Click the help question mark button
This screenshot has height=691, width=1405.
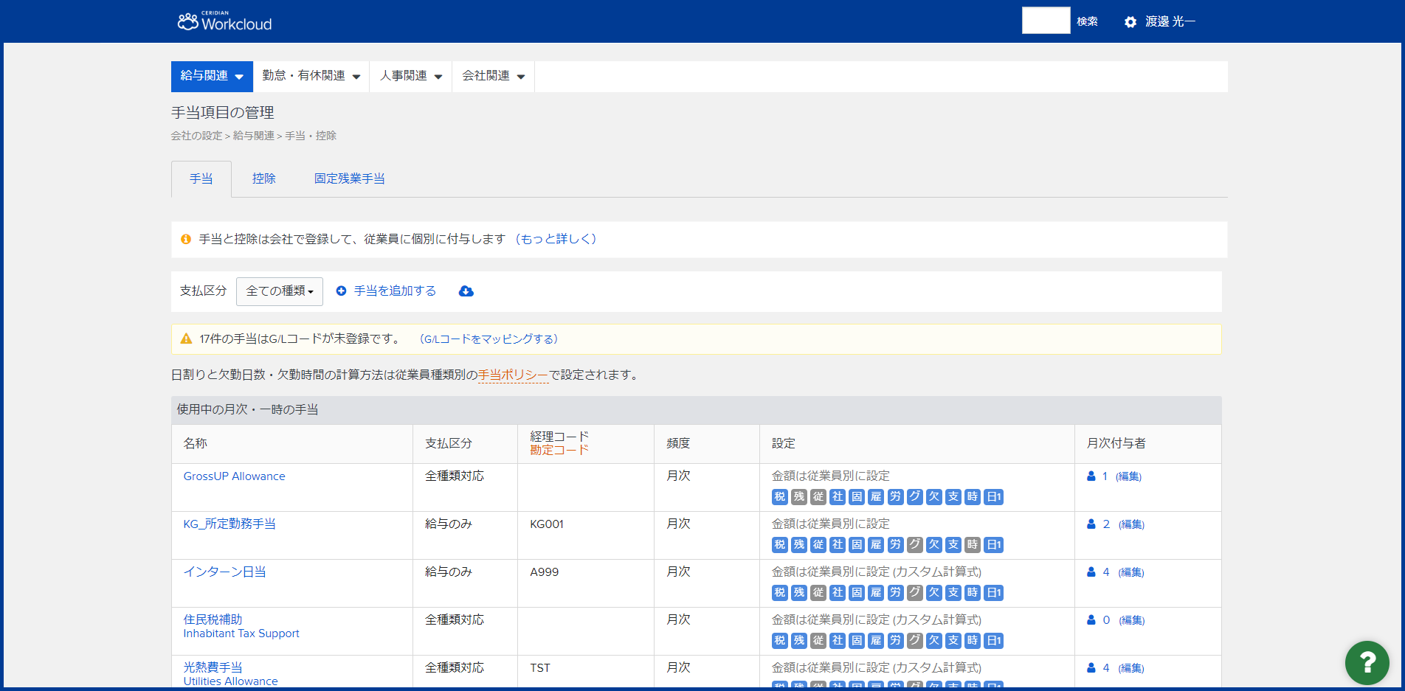tap(1367, 662)
